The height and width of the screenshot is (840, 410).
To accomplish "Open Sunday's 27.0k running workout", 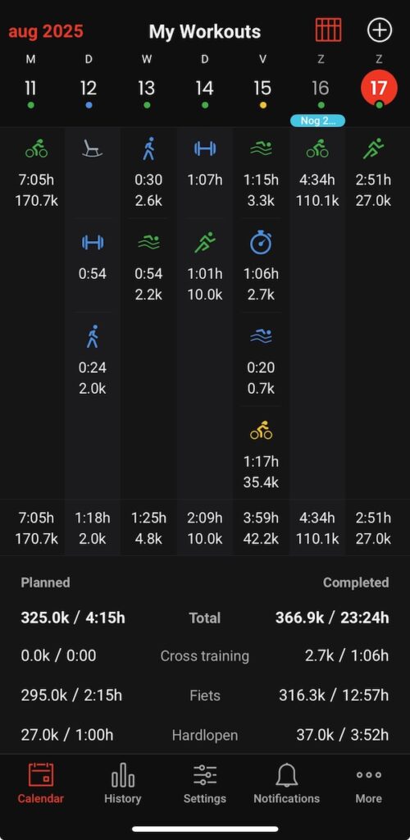I will coord(373,174).
